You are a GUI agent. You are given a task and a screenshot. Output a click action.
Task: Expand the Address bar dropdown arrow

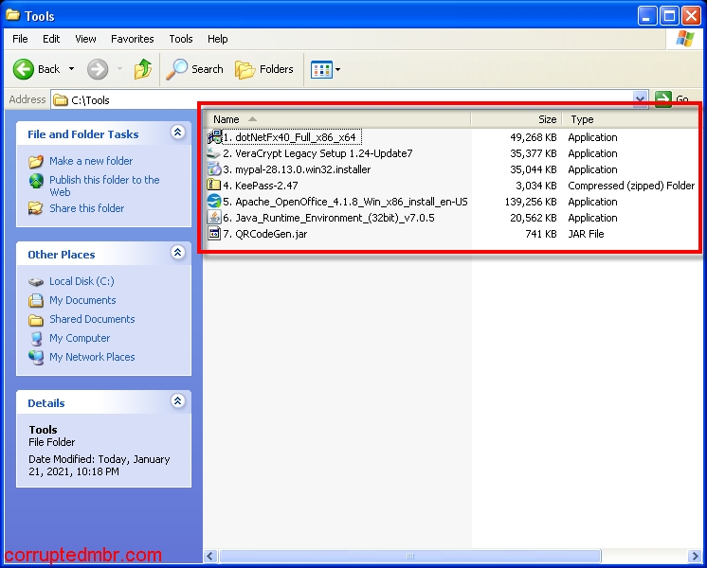[x=640, y=99]
